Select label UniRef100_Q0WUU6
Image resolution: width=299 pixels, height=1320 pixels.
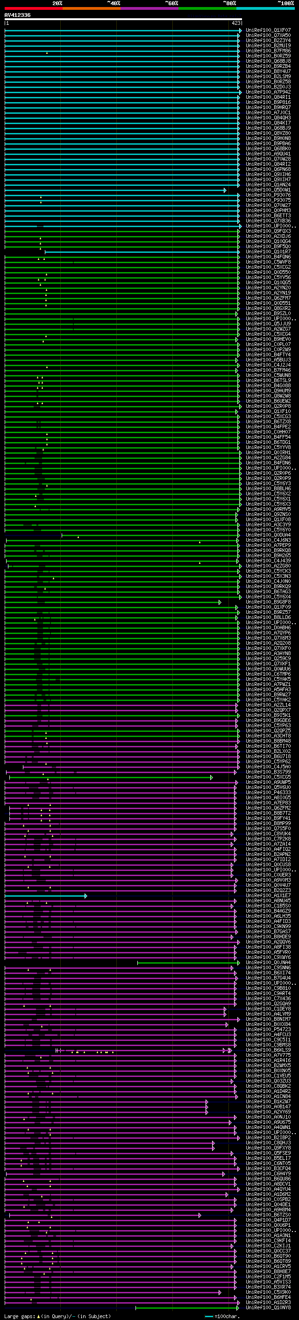click(x=268, y=669)
